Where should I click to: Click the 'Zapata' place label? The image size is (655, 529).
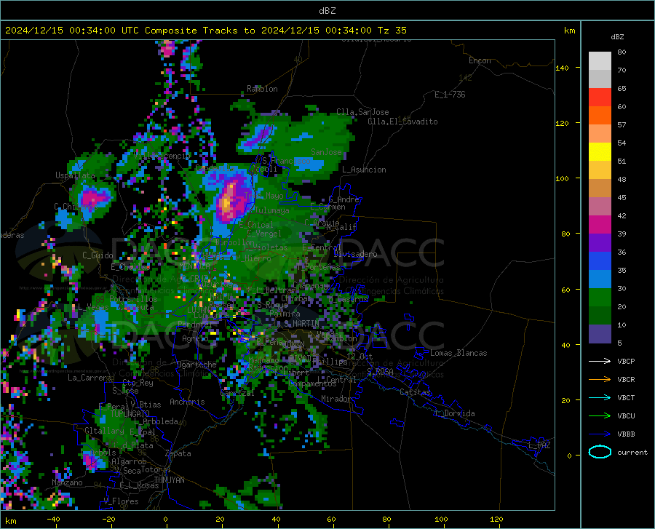pyautogui.click(x=178, y=453)
